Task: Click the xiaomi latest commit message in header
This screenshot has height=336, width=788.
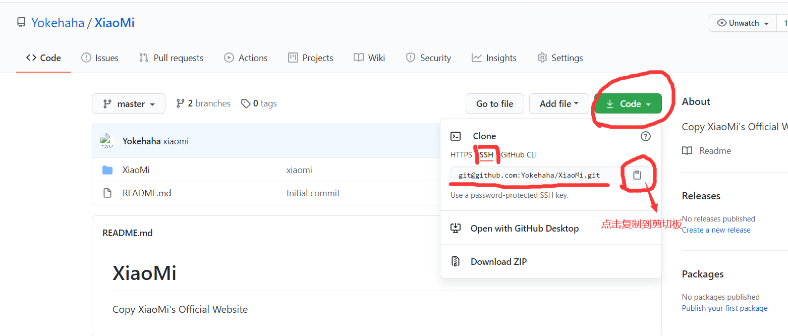Action: coord(176,141)
